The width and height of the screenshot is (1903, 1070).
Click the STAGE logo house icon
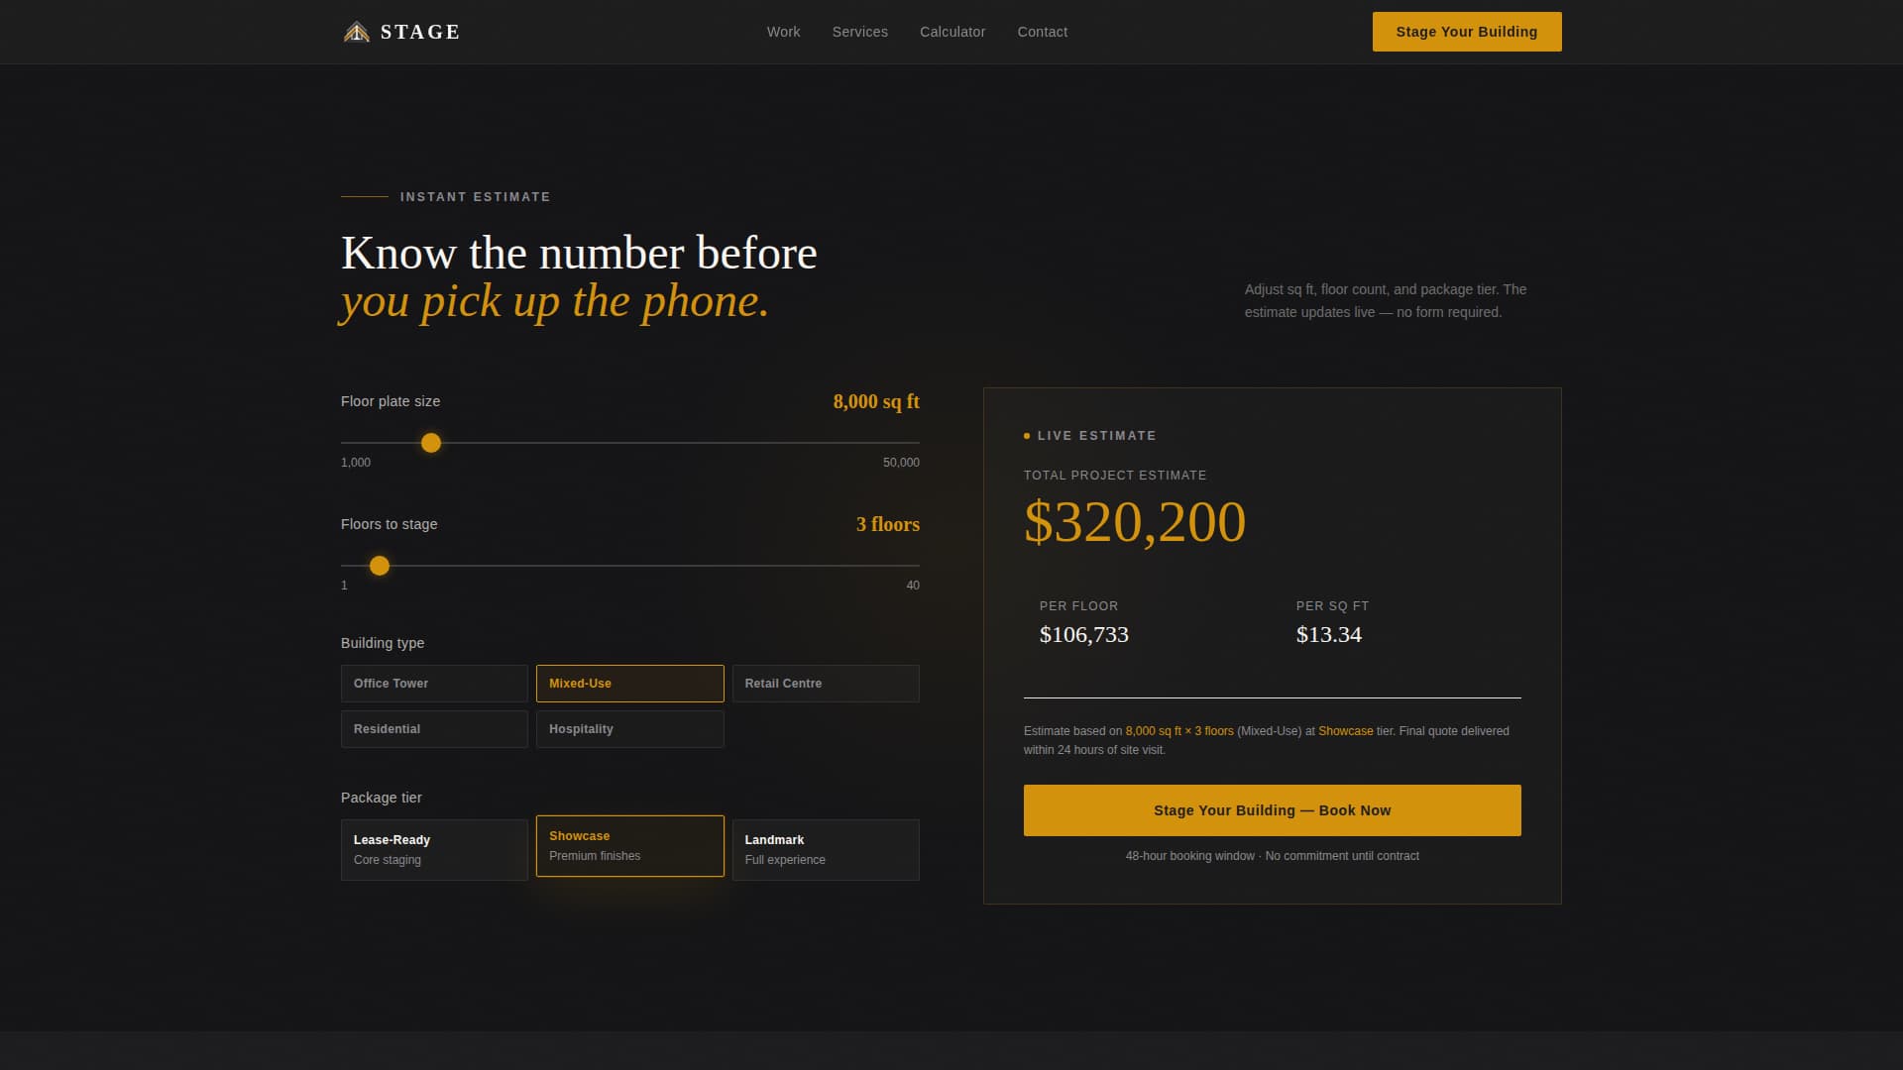point(356,31)
